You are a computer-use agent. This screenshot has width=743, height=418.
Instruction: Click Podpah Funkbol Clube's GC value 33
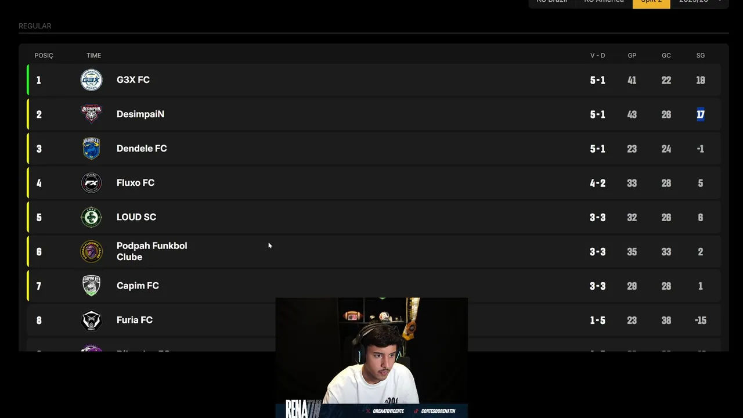click(x=666, y=251)
